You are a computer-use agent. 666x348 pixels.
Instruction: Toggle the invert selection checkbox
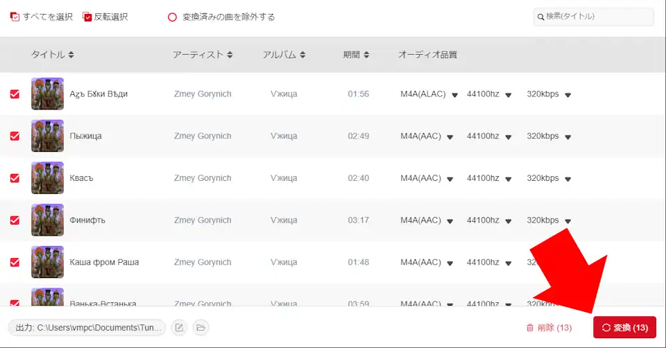(87, 17)
